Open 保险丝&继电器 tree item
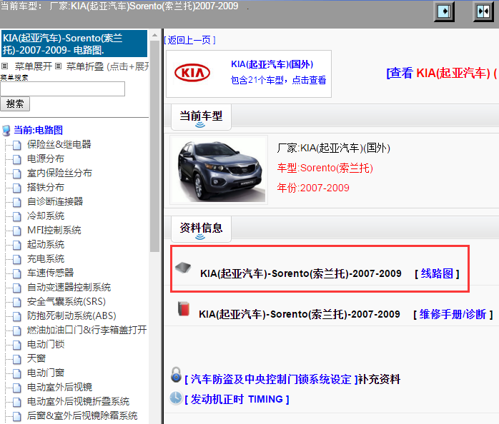The image size is (499, 424). pos(59,144)
